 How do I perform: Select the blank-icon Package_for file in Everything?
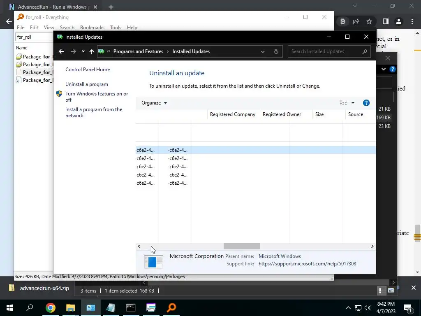tap(35, 72)
